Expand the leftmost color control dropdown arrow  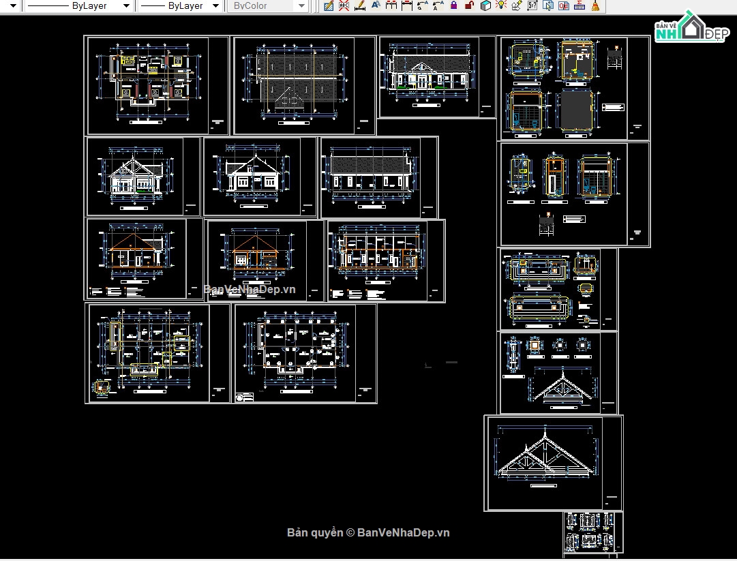click(x=12, y=5)
